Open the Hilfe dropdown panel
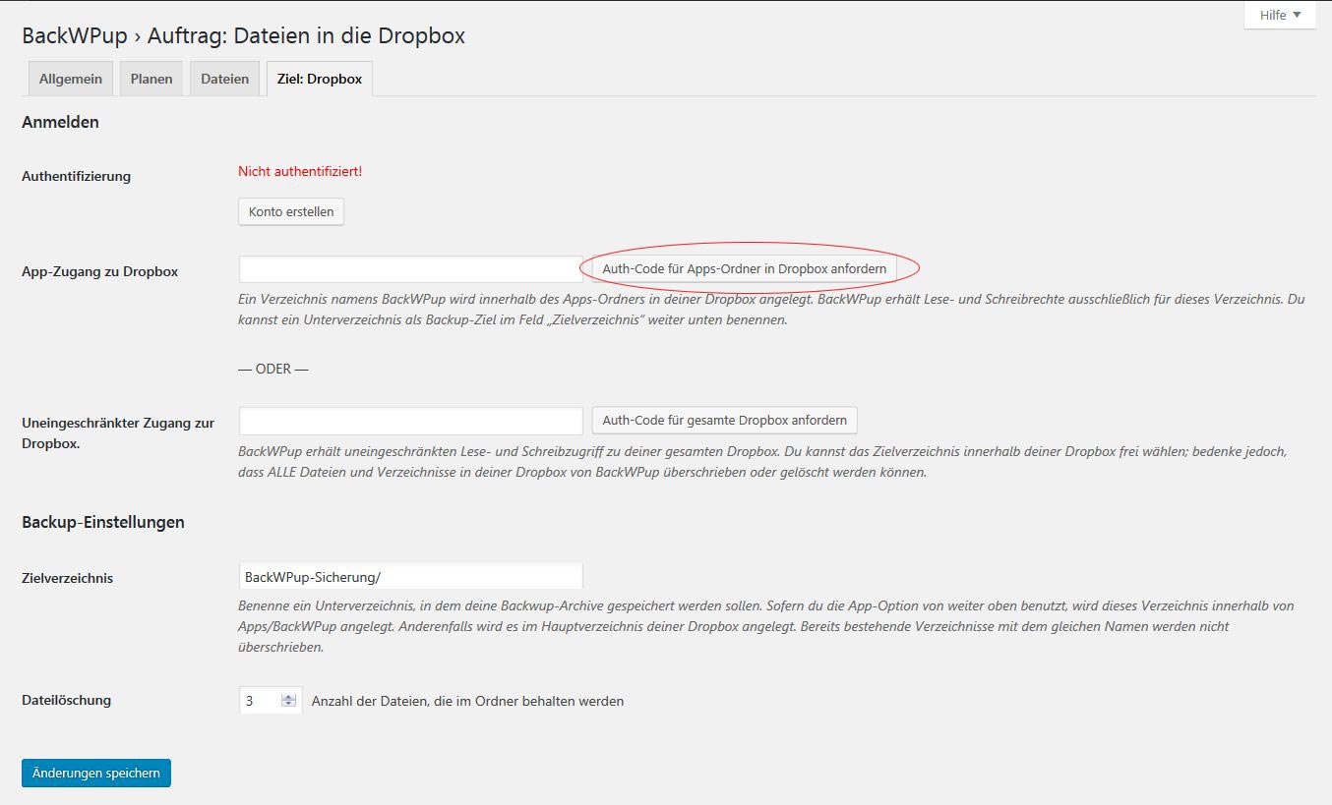Screen dimensions: 1332x805 pos(1280,15)
